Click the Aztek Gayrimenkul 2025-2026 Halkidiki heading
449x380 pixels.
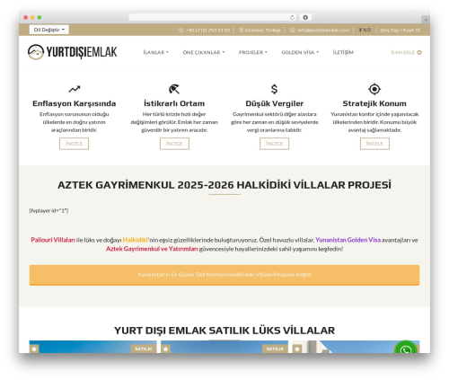[x=224, y=185]
